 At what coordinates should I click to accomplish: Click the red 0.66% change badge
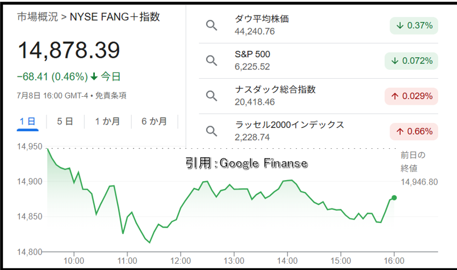414,131
